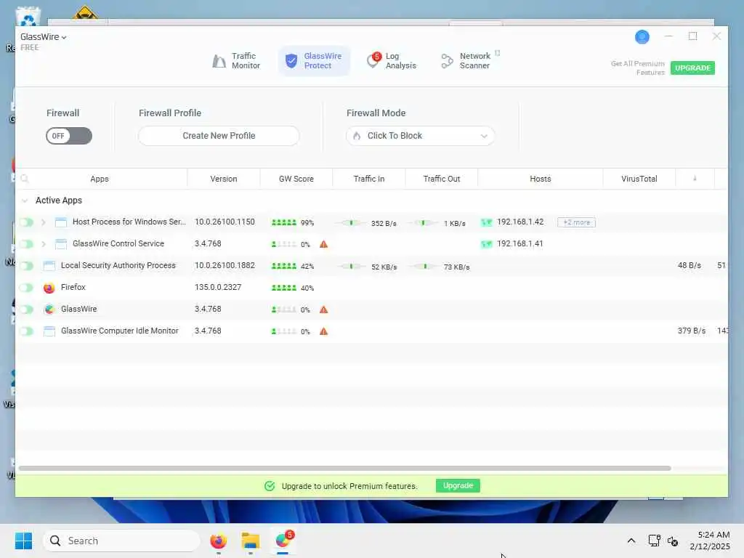Screen dimensions: 744x558
Task: Collapse the Active Apps section
Action: [25, 201]
